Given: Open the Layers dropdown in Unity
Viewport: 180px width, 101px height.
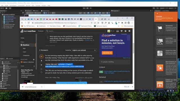Looking at the screenshot, I should tap(163, 8).
